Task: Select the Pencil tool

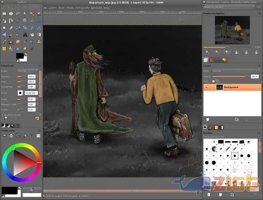Action: pos(4,42)
